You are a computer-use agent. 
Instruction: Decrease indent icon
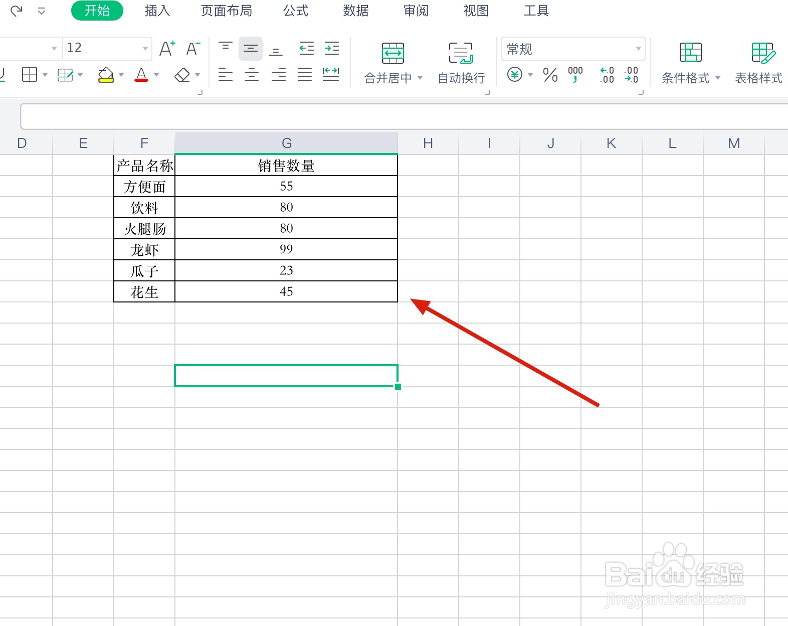coord(306,49)
